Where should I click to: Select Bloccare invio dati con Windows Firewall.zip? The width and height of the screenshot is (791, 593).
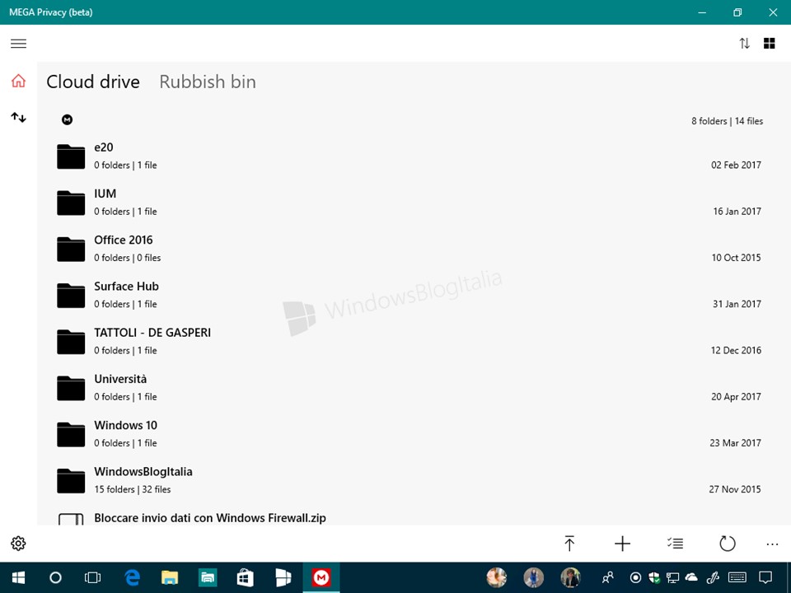click(210, 518)
